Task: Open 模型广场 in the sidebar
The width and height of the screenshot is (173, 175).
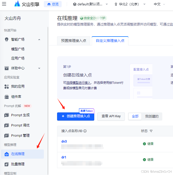Action: click(x=18, y=49)
